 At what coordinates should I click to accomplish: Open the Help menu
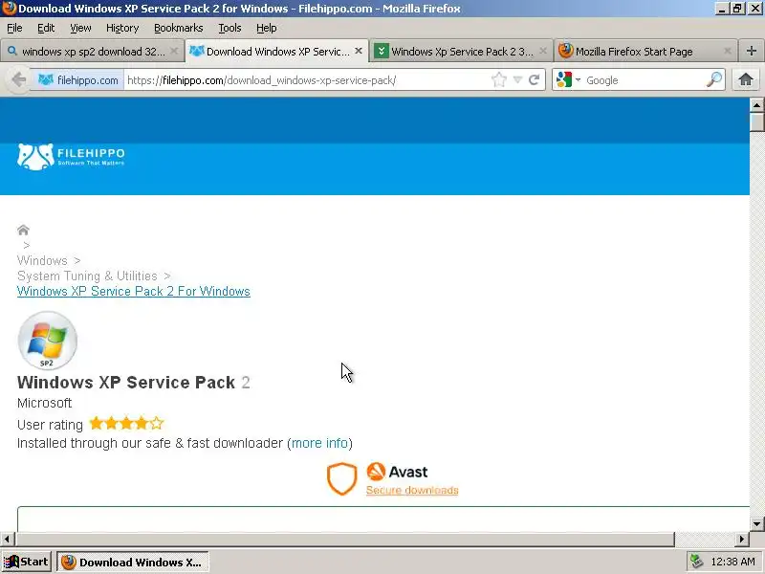click(267, 28)
